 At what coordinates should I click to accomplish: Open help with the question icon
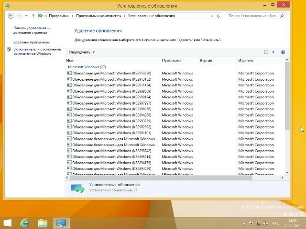(283, 52)
